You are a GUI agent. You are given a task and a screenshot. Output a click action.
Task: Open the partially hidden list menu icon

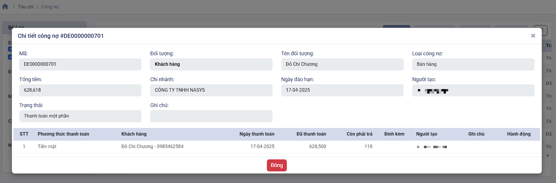pyautogui.click(x=541, y=30)
